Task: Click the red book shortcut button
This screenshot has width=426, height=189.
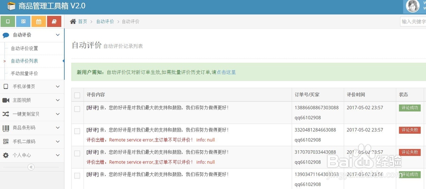Action: click(54, 22)
